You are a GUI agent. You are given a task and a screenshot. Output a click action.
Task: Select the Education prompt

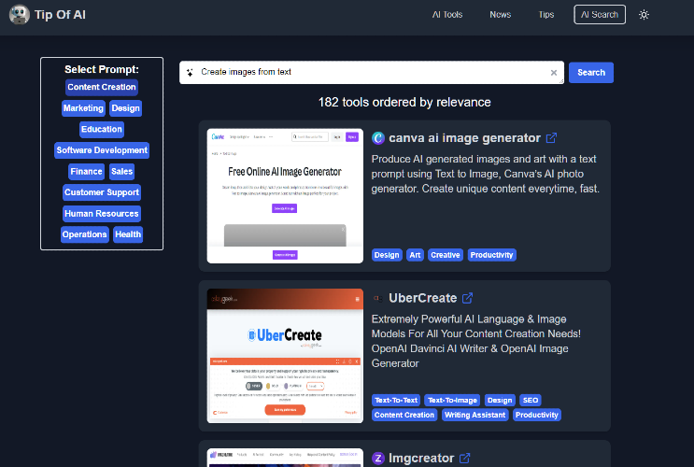pyautogui.click(x=102, y=129)
